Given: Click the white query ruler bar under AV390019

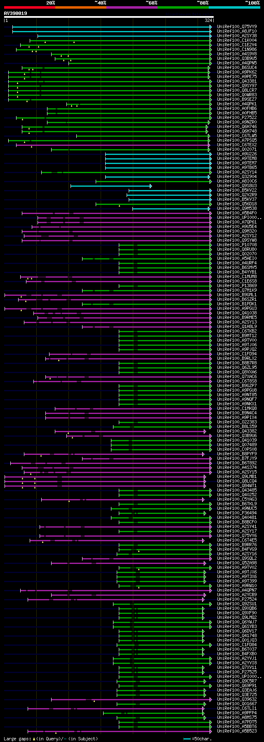Looking at the screenshot, I should (x=109, y=17).
